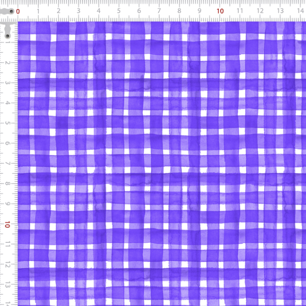
Task: Click the red 10 on the vertical ruler
Action: click(8, 224)
